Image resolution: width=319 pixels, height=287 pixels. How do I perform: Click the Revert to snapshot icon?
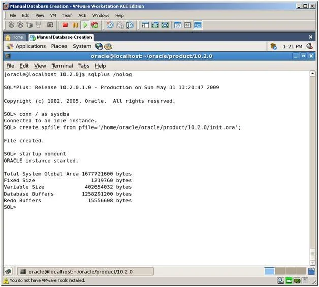click(120, 25)
